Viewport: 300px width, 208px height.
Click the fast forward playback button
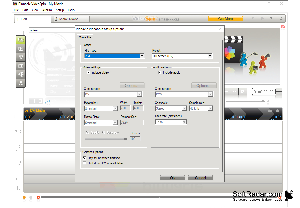click(235, 91)
